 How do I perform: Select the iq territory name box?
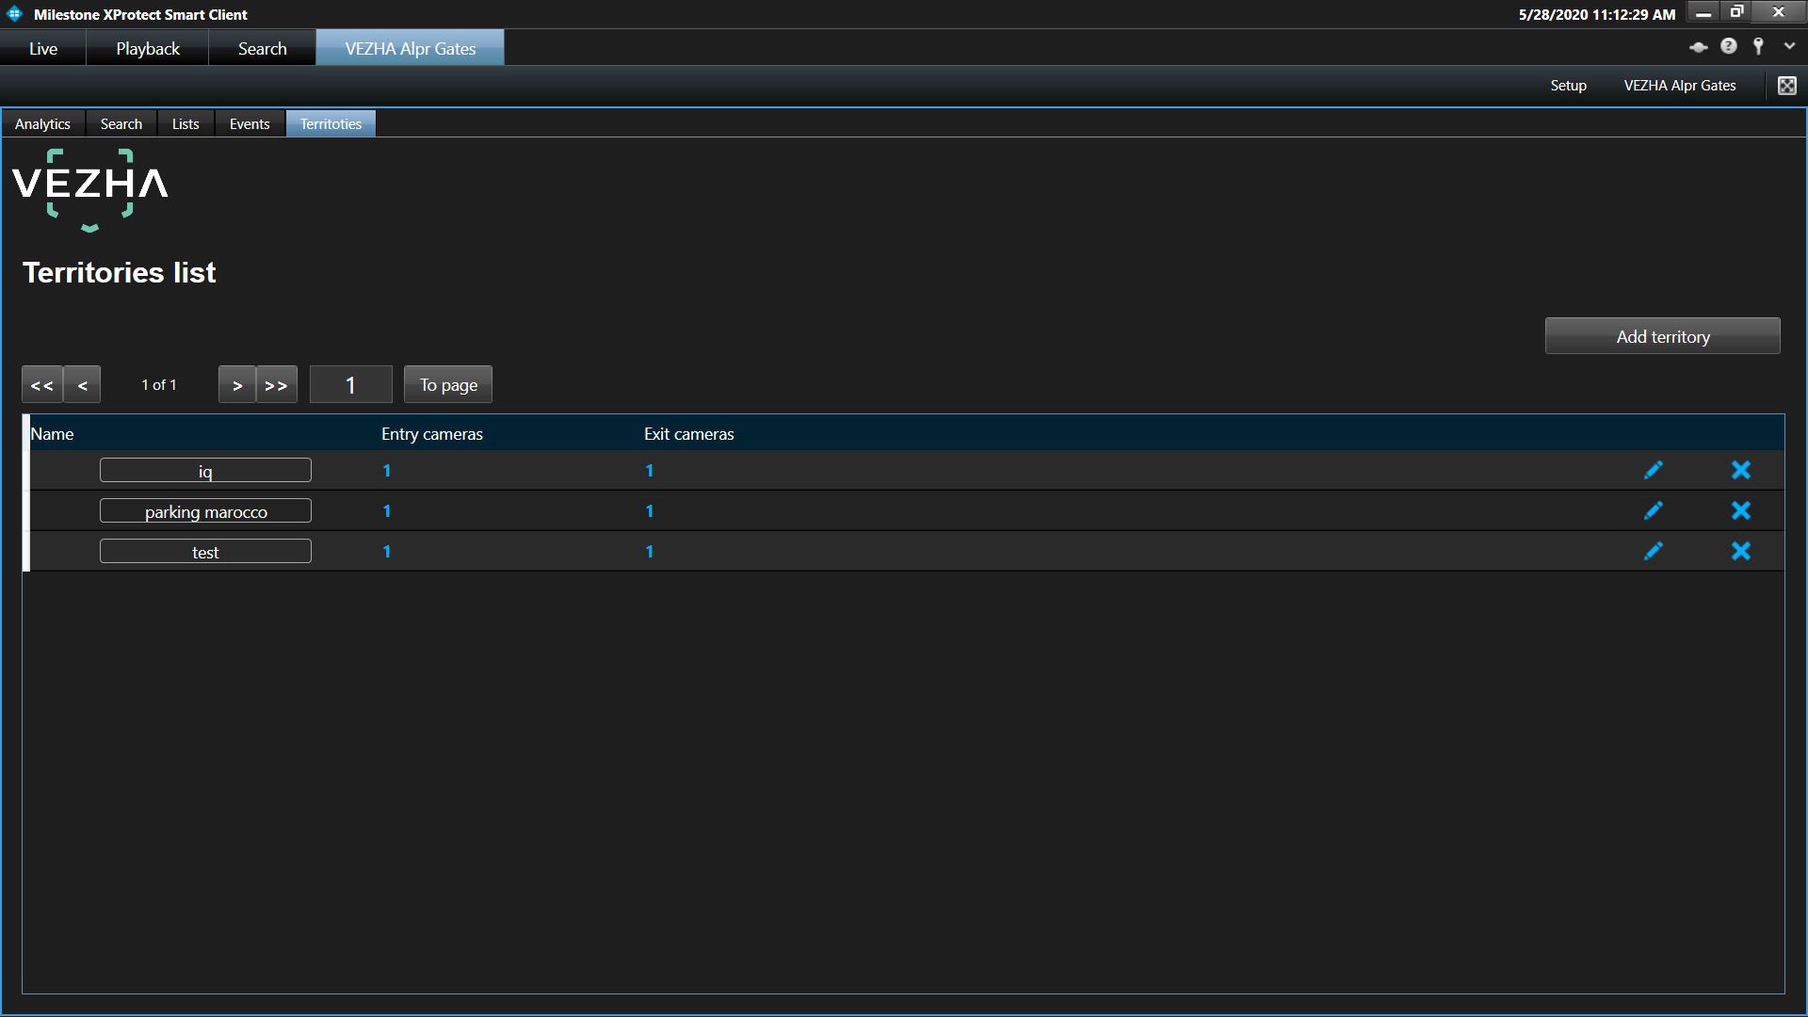point(205,470)
